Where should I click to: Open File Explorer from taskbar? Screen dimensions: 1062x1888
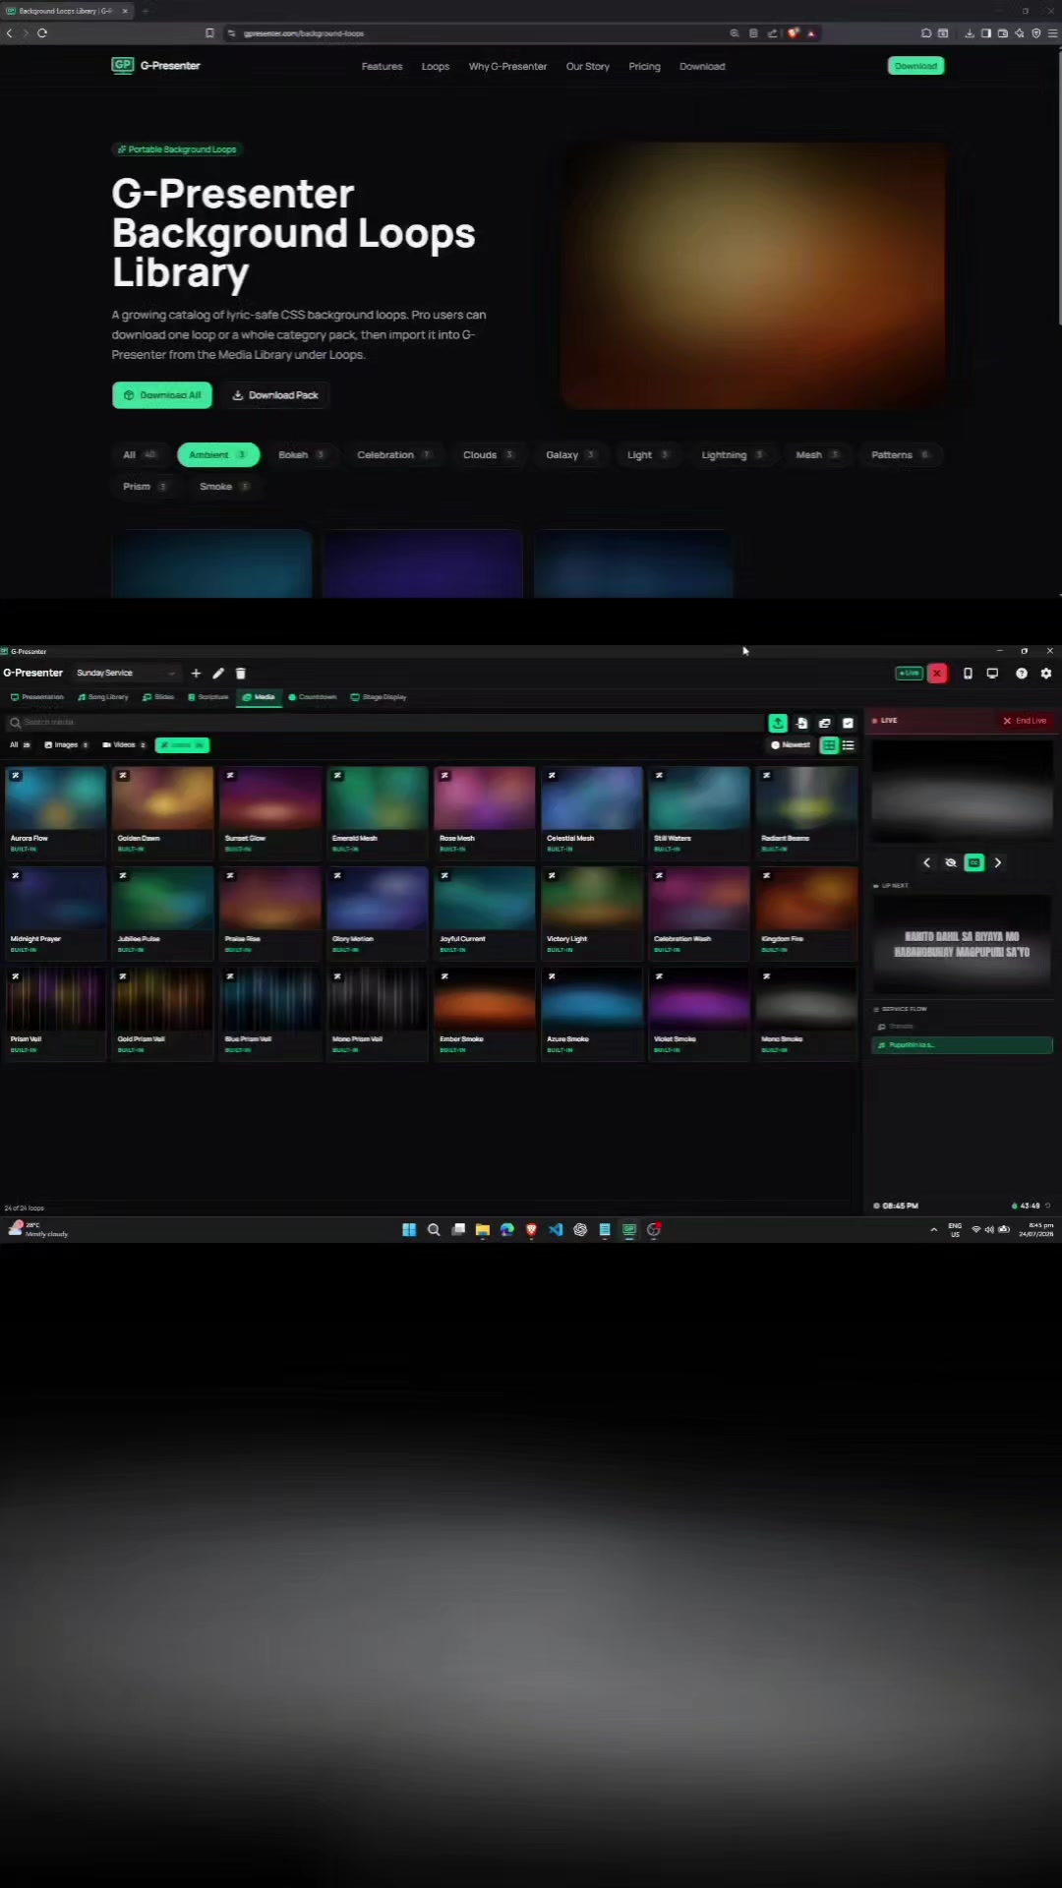pyautogui.click(x=483, y=1230)
